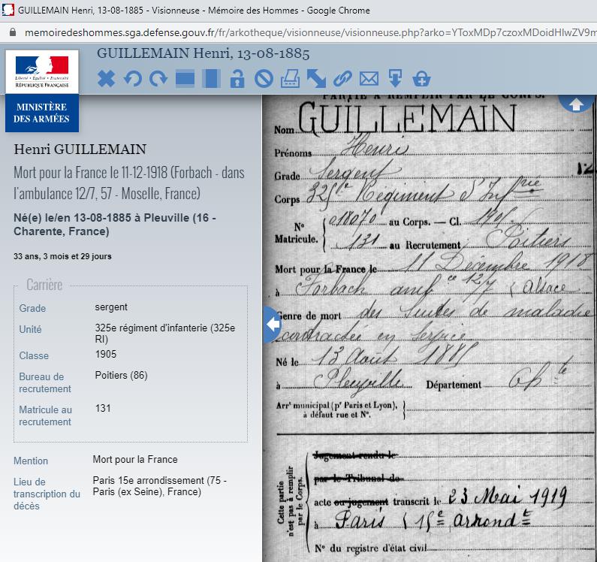Click the scanned record card image
The width and height of the screenshot is (597, 562).
click(x=430, y=328)
